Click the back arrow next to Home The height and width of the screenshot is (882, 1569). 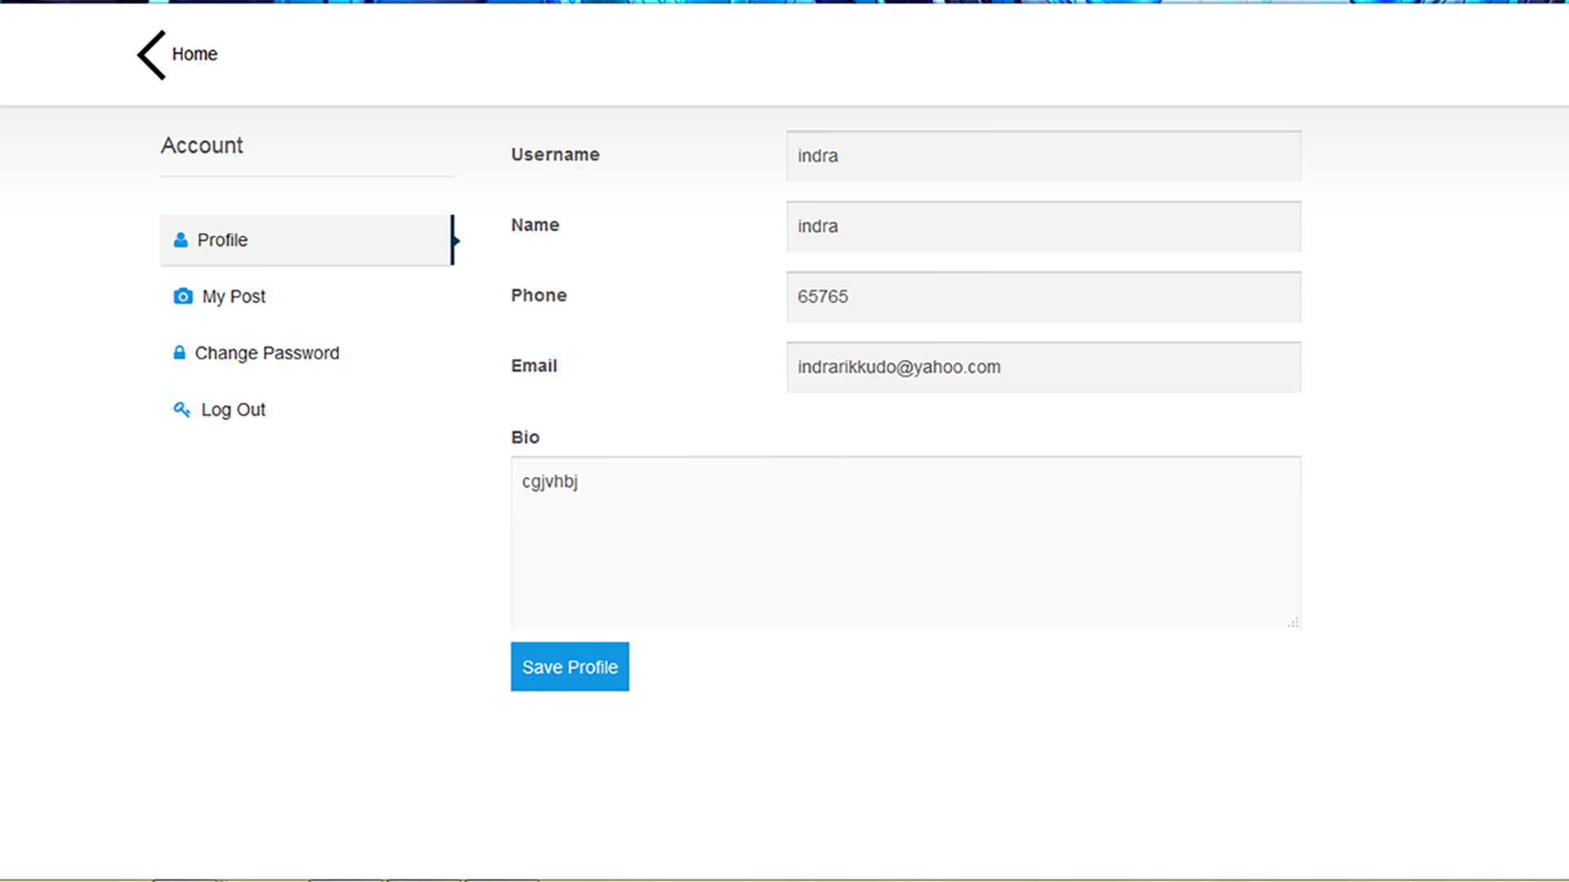click(x=150, y=54)
